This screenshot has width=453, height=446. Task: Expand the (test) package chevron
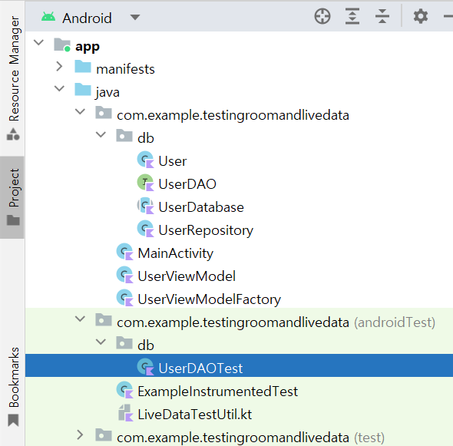80,434
